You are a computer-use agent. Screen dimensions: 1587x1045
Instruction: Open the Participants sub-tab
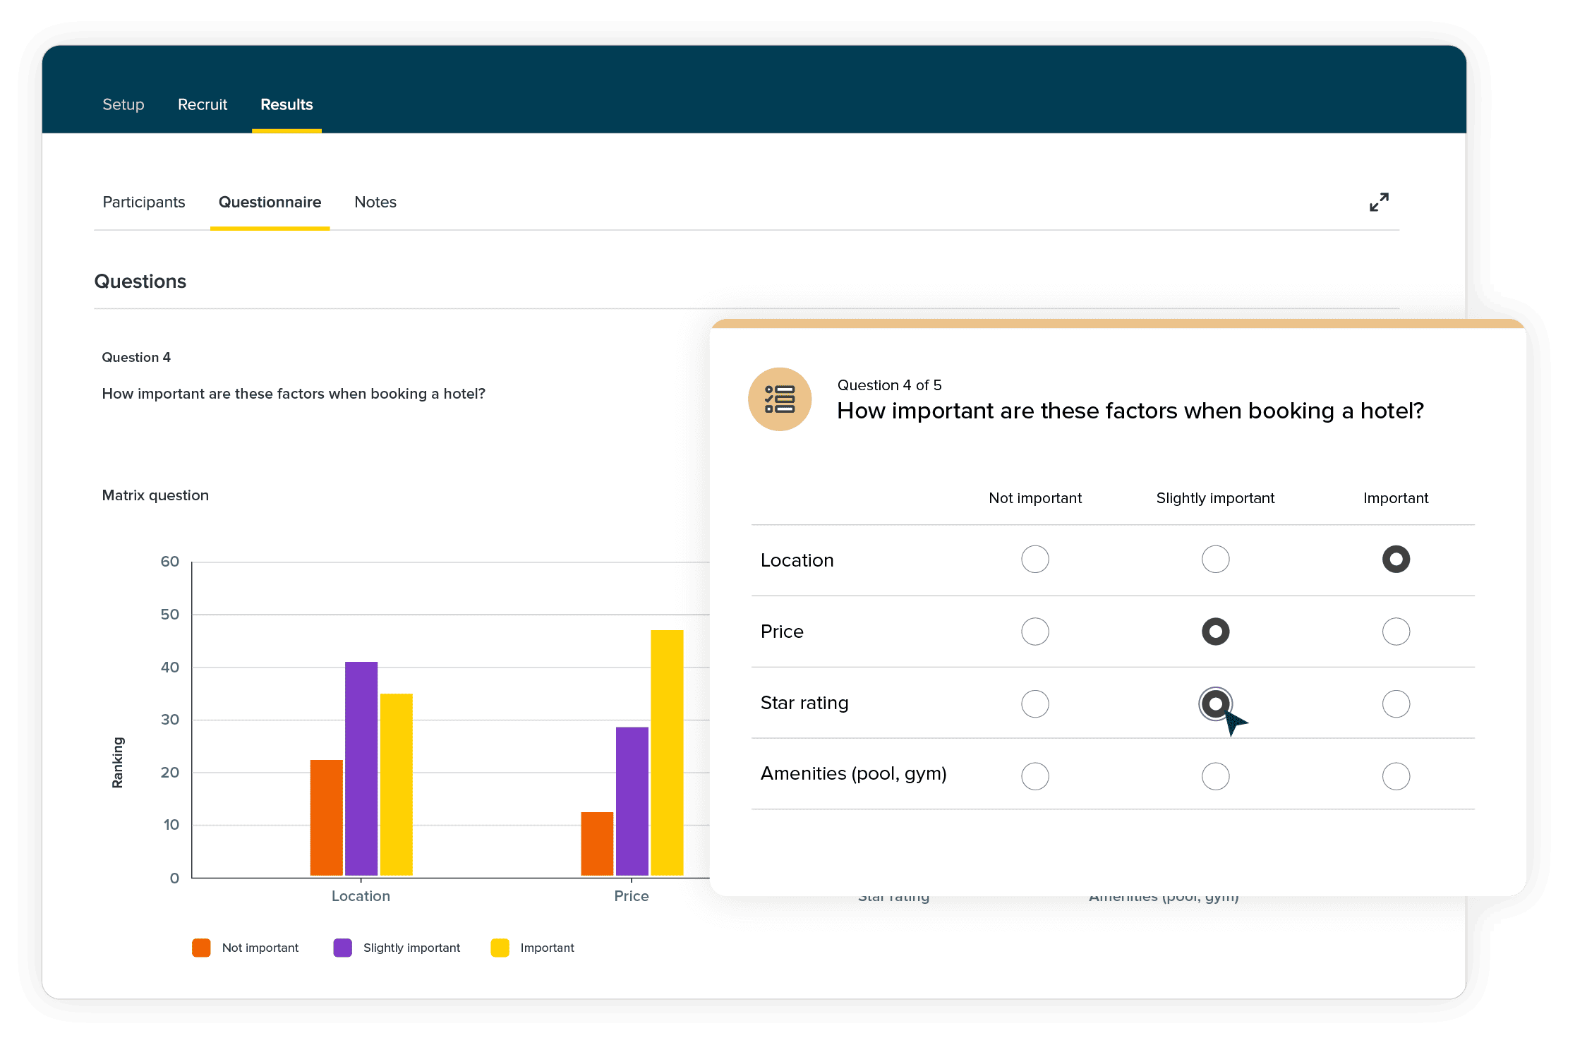pyautogui.click(x=144, y=202)
